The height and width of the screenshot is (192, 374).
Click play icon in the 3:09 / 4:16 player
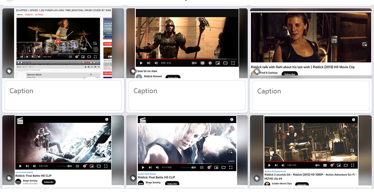(141, 63)
